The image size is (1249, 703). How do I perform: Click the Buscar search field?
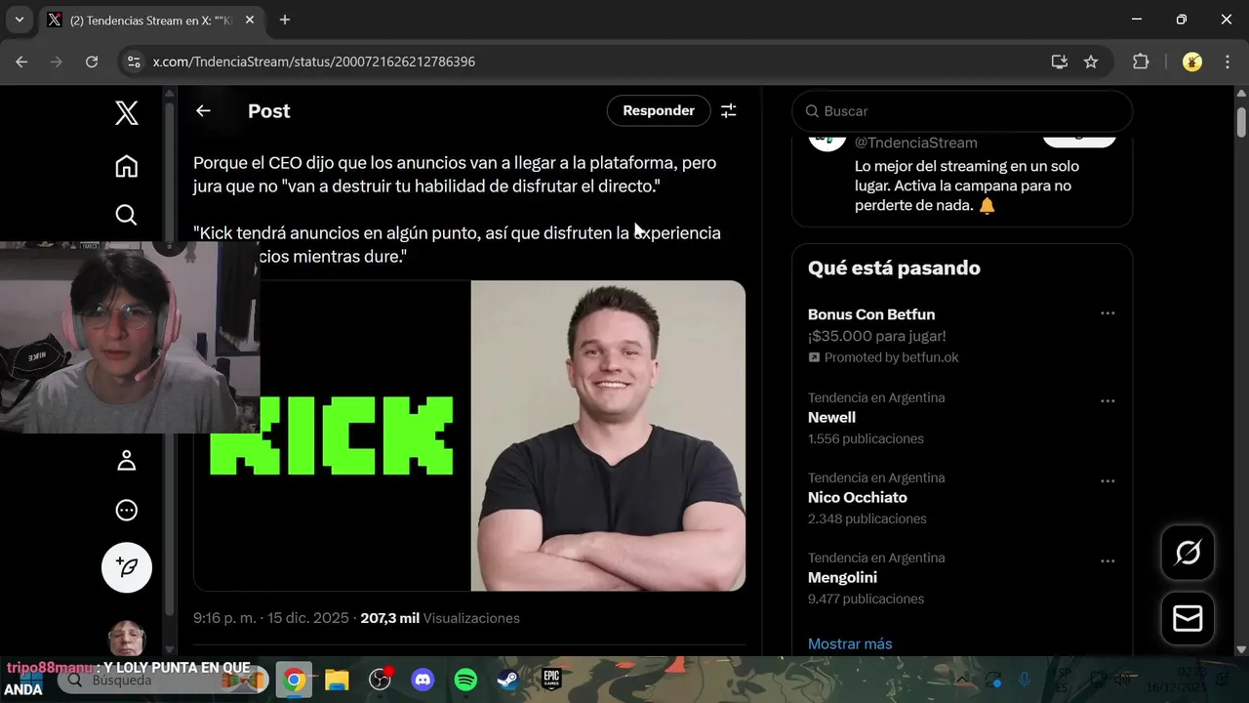pyautogui.click(x=962, y=111)
